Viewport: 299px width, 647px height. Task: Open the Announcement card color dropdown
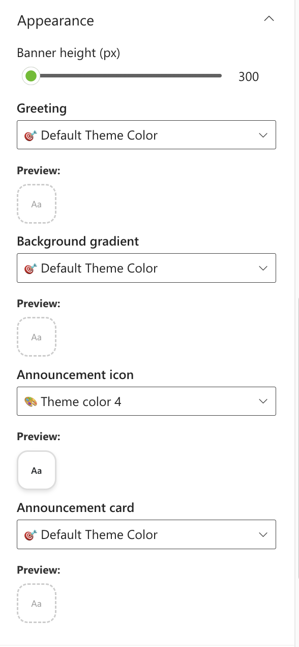click(x=146, y=534)
